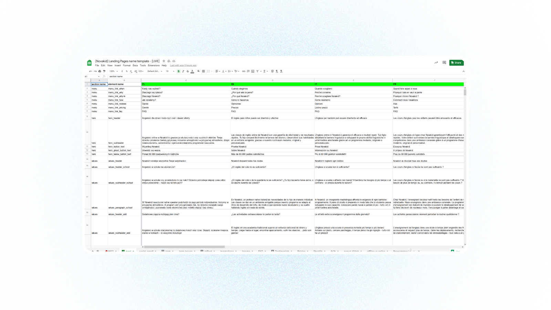Click the Undo icon in the toolbar
The width and height of the screenshot is (551, 310).
(91, 71)
